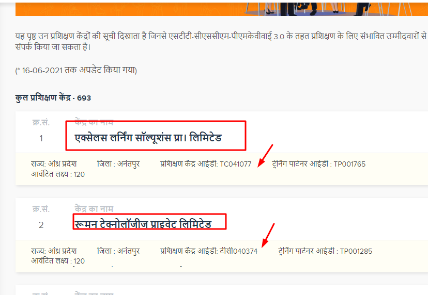Viewport: 428px width, 295px height.
Task: Click the description paragraph about एसटीटी-सीएससीएम-पीएमकेवीवाई 3.0
Action: click(221, 41)
